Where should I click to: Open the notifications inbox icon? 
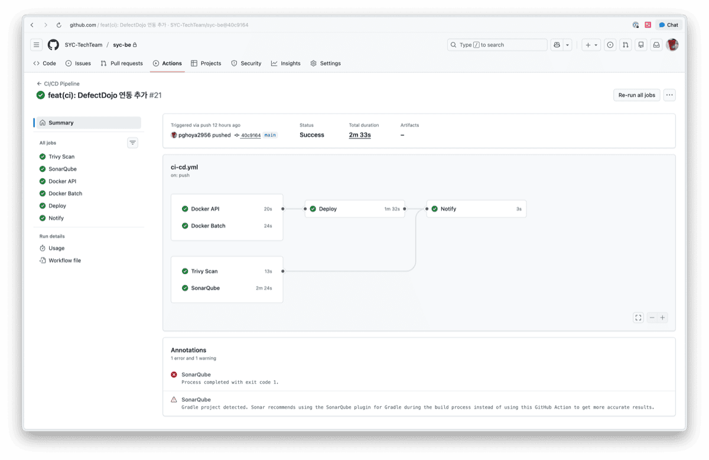pyautogui.click(x=656, y=45)
